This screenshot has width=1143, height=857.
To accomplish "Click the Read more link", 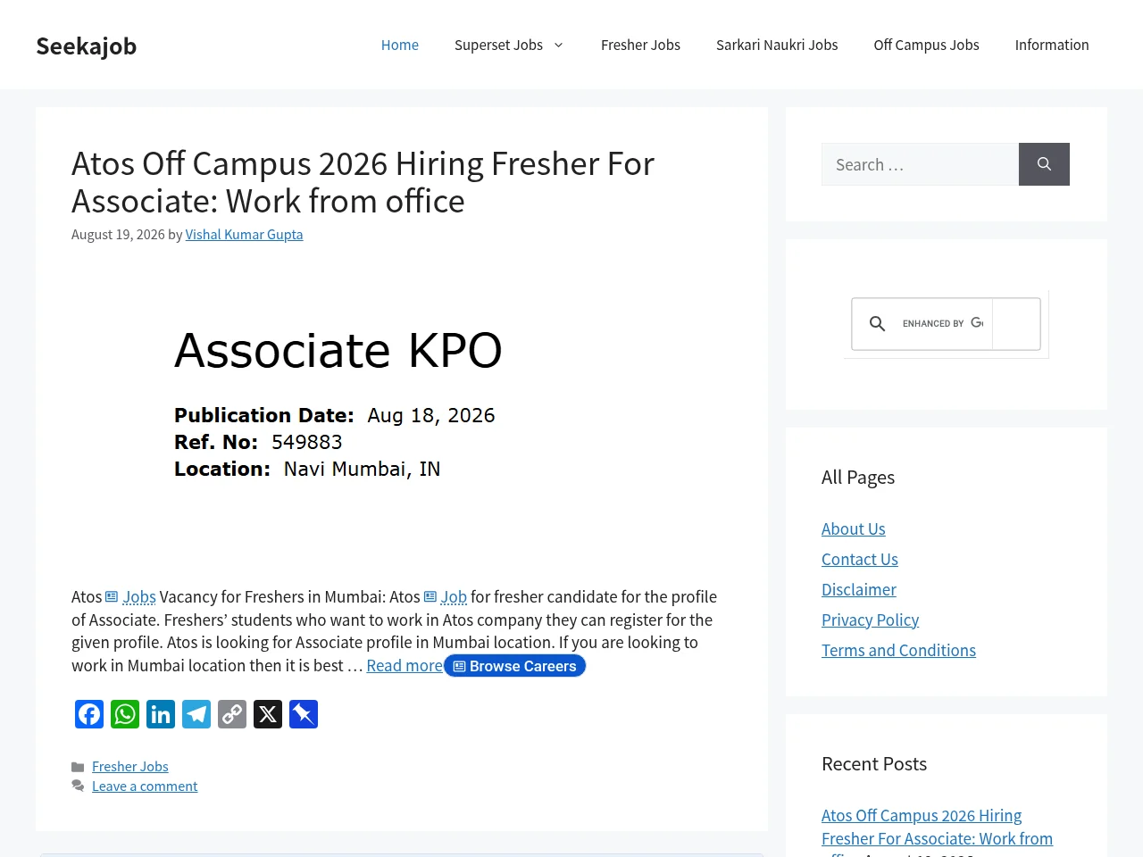I will 405,666.
